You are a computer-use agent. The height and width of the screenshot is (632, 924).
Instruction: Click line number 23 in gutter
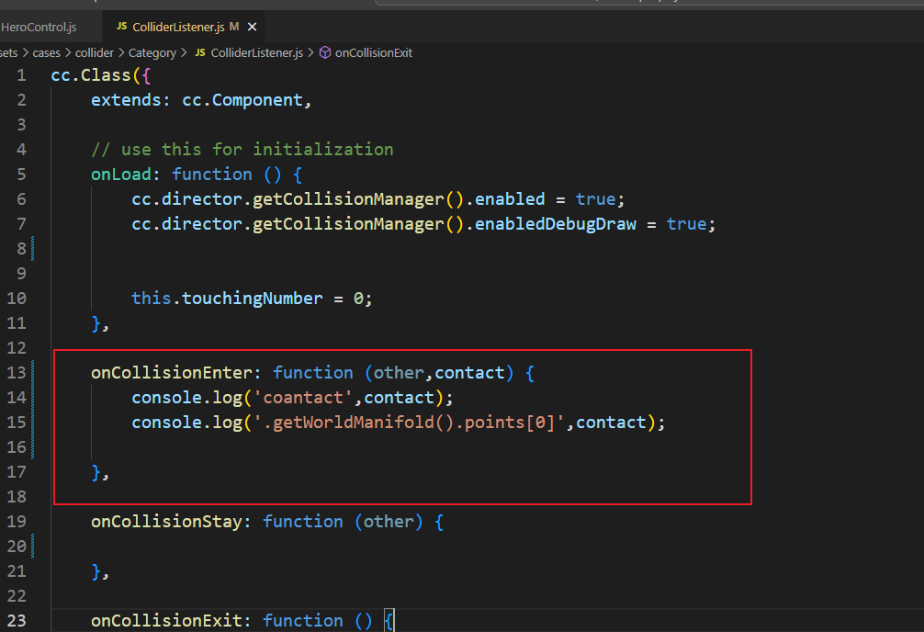[x=17, y=620]
